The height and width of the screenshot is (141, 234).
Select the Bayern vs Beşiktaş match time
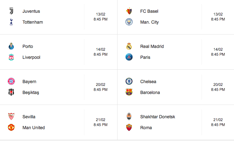point(101,90)
